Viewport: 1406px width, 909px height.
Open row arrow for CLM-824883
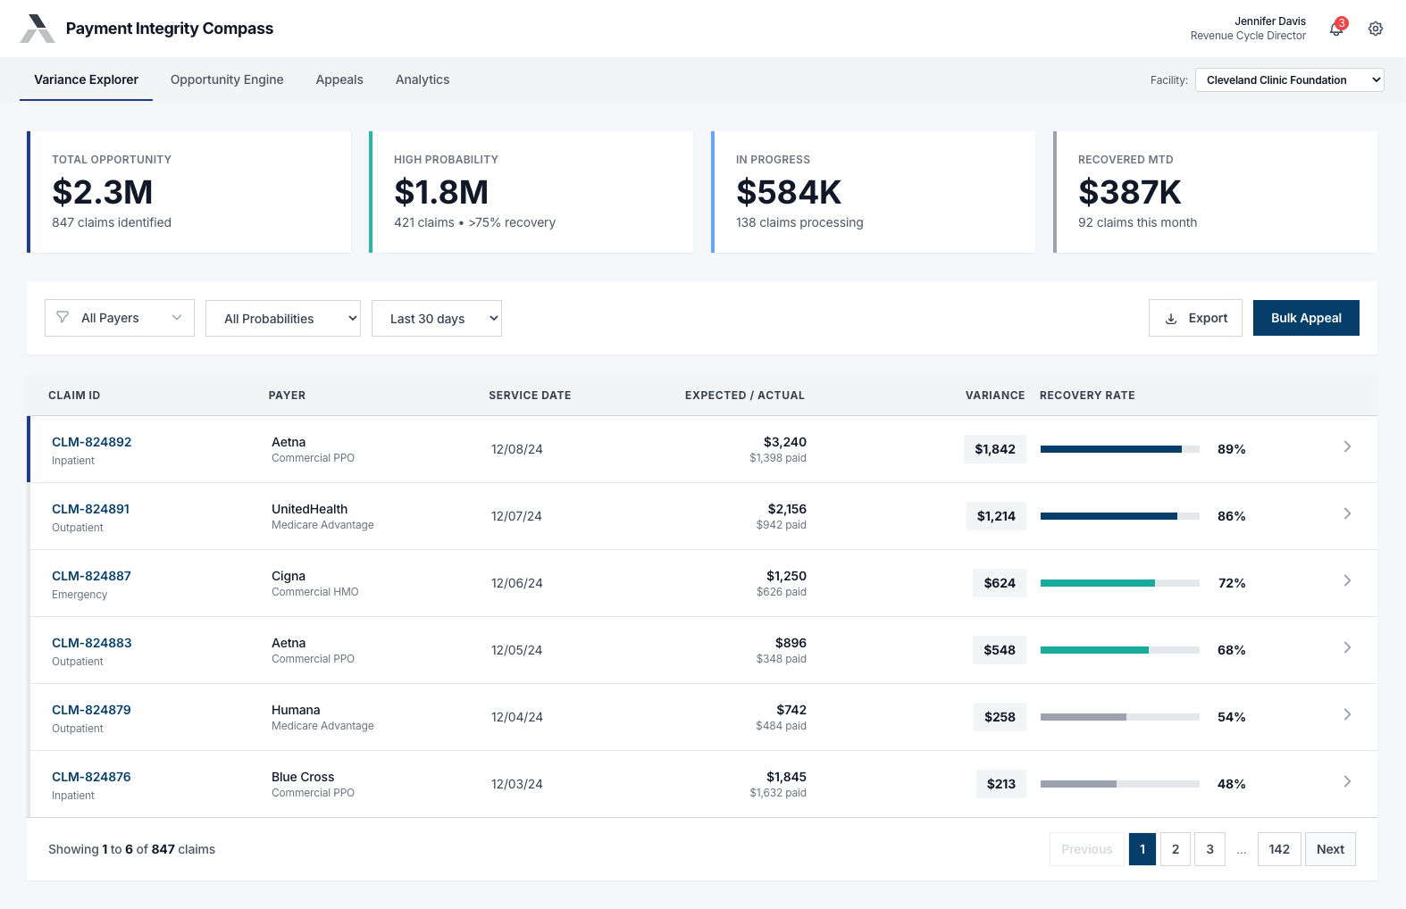[1347, 647]
